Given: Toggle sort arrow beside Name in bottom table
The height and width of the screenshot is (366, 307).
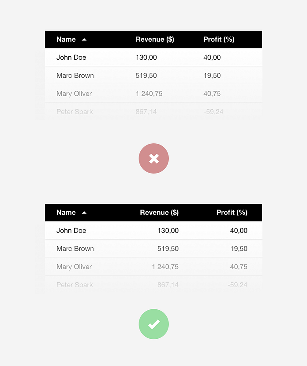Looking at the screenshot, I should tap(84, 213).
